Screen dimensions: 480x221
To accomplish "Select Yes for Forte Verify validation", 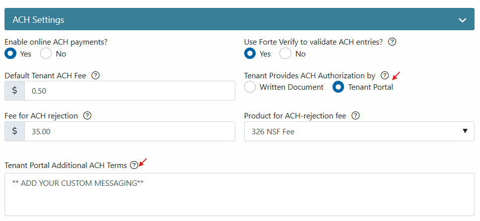I will click(x=250, y=54).
